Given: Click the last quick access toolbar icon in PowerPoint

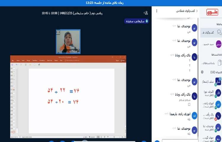Looking at the screenshot, I should pos(39,64).
